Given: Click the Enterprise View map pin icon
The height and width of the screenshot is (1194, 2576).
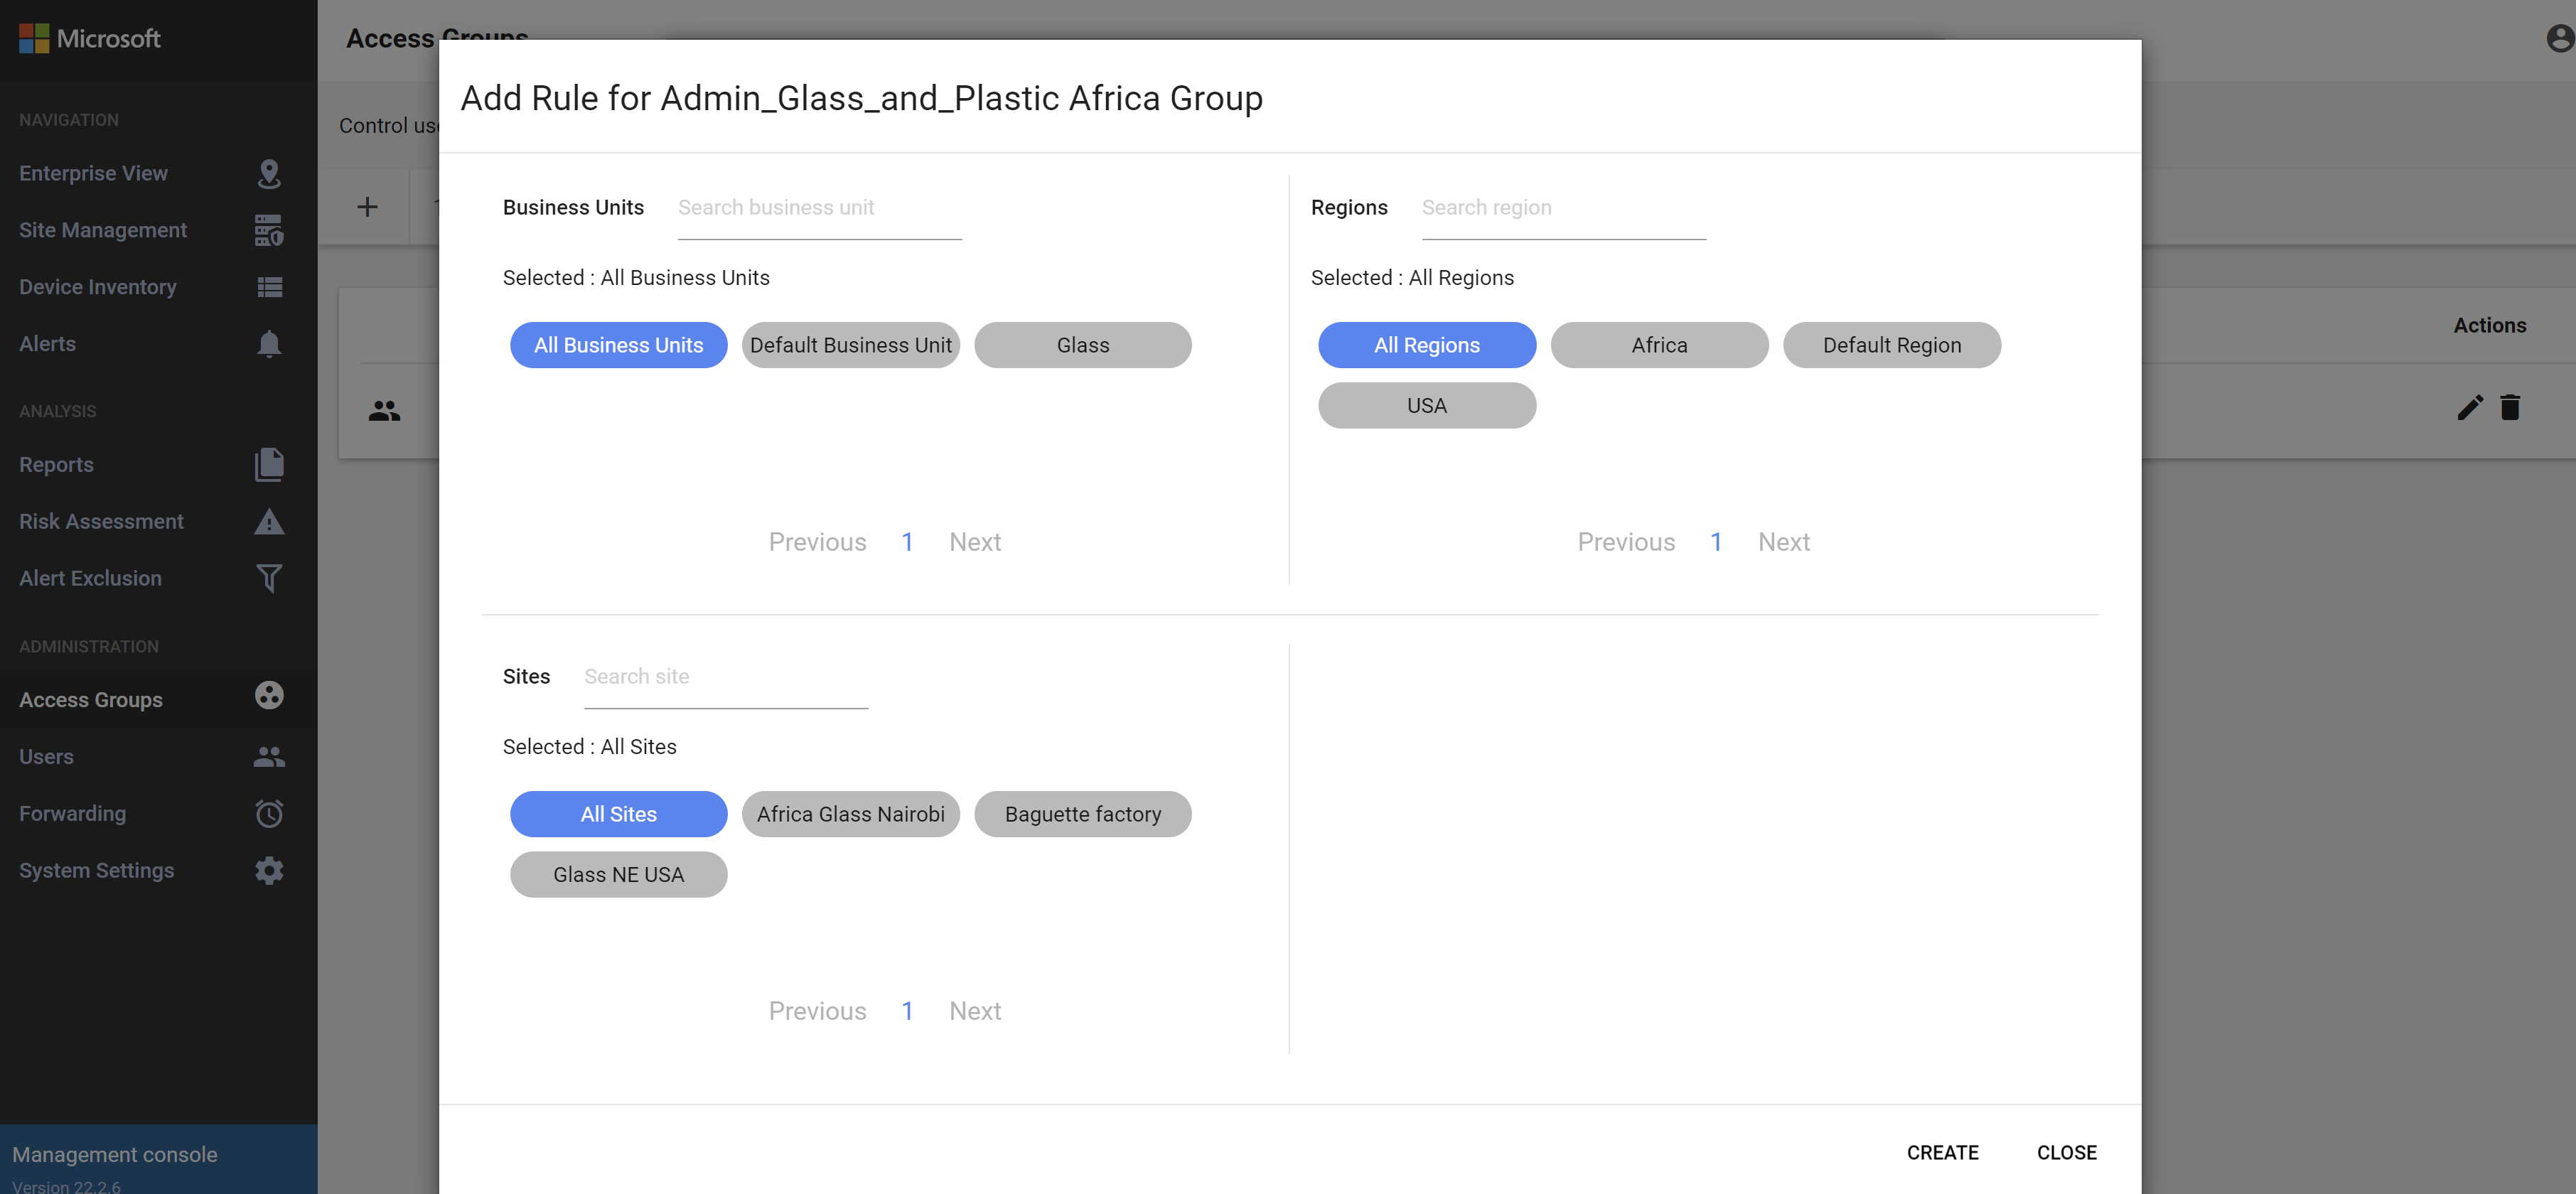Looking at the screenshot, I should 268,173.
